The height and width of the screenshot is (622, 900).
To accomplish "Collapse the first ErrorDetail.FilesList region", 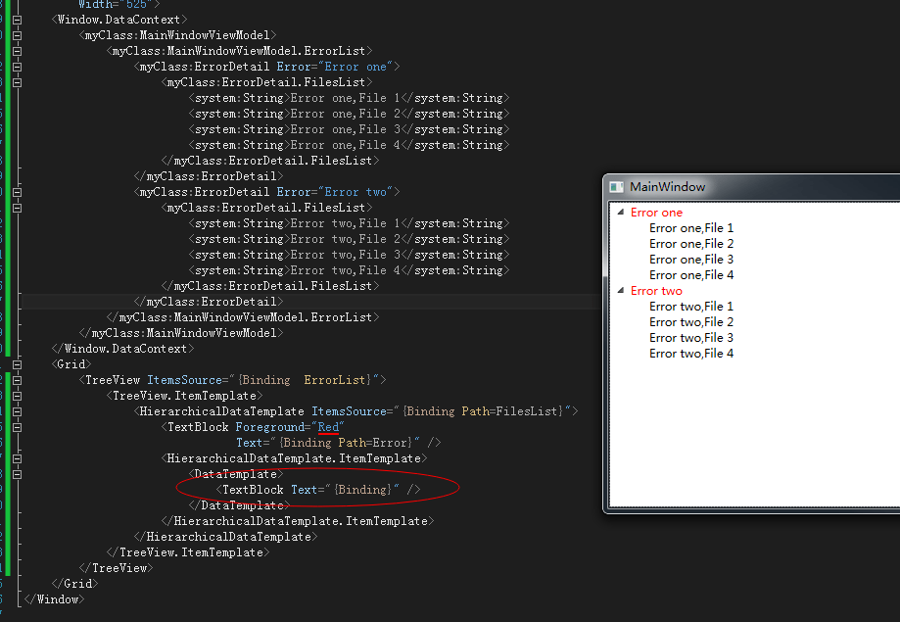I will (x=18, y=81).
